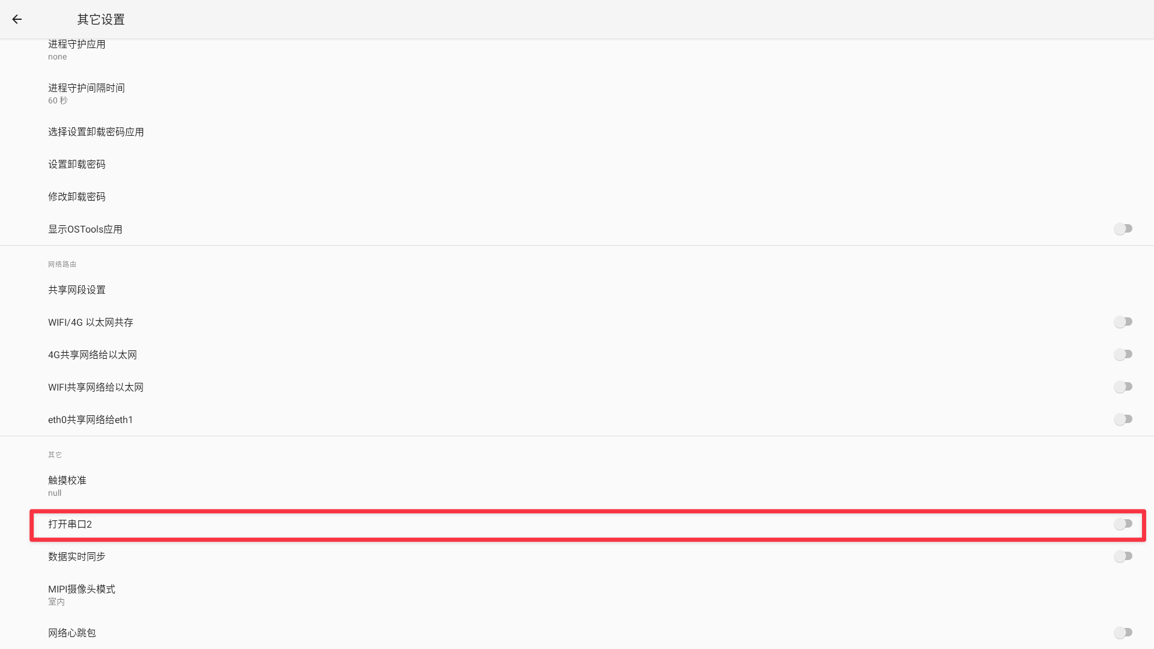
Task: Turn on 网络心跳包 switch
Action: coord(1123,633)
